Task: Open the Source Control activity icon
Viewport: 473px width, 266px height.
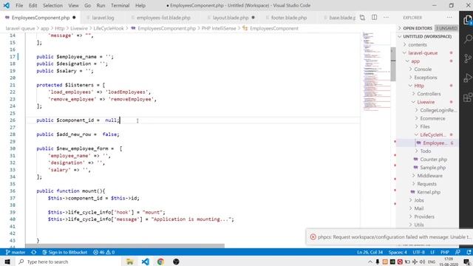Action: pos(468,58)
